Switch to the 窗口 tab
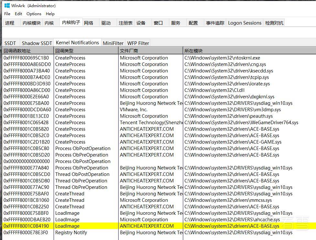316x240 pixels. tap(160, 23)
